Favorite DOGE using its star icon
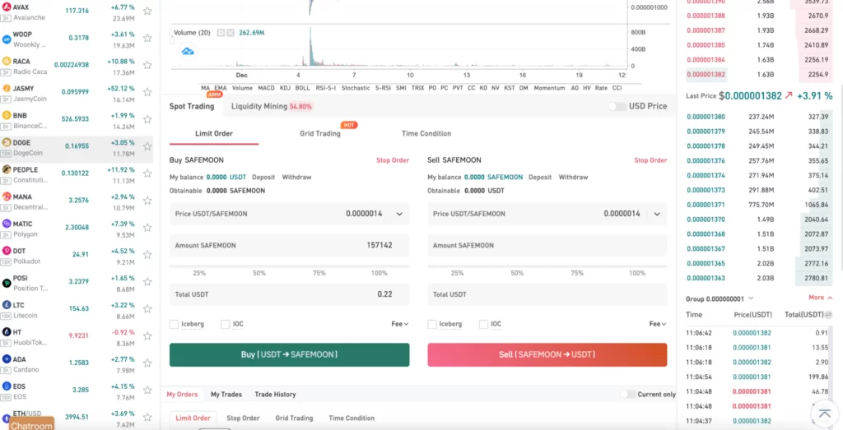 147,146
